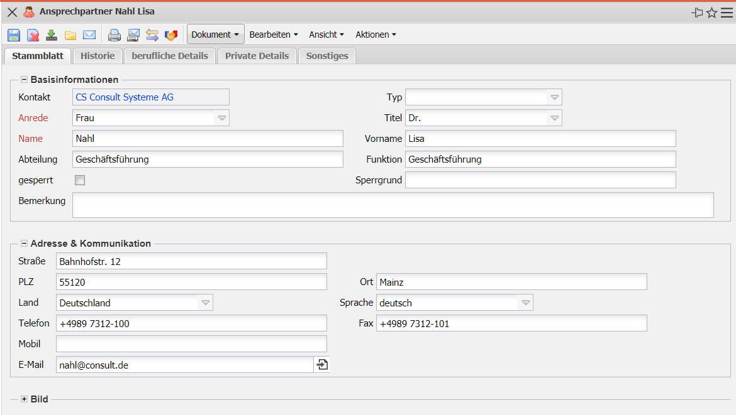
Task: Click the delete document icon with red X
Action: coord(33,35)
